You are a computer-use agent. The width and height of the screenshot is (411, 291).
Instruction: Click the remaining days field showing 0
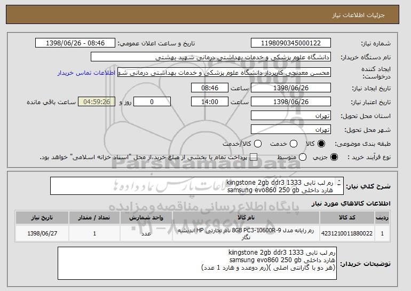[152, 102]
